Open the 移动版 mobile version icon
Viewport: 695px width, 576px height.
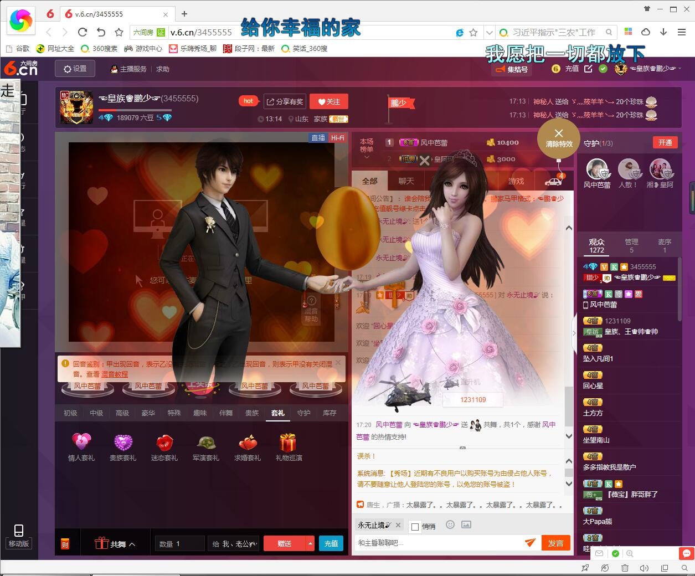pyautogui.click(x=19, y=536)
